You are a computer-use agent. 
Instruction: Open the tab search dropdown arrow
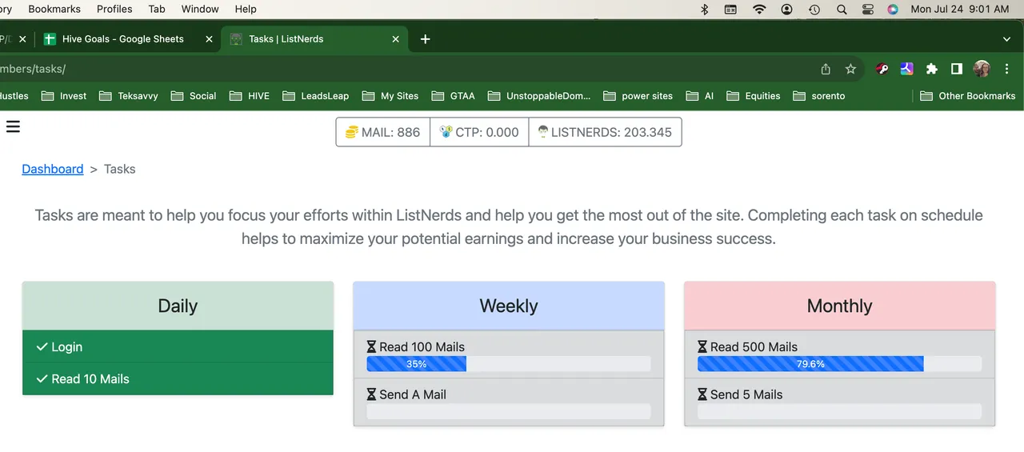click(1006, 39)
